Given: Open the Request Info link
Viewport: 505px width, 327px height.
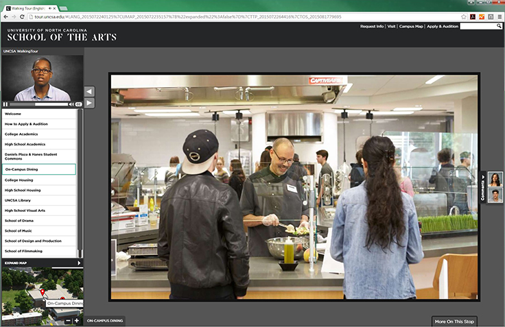Looking at the screenshot, I should tap(371, 26).
